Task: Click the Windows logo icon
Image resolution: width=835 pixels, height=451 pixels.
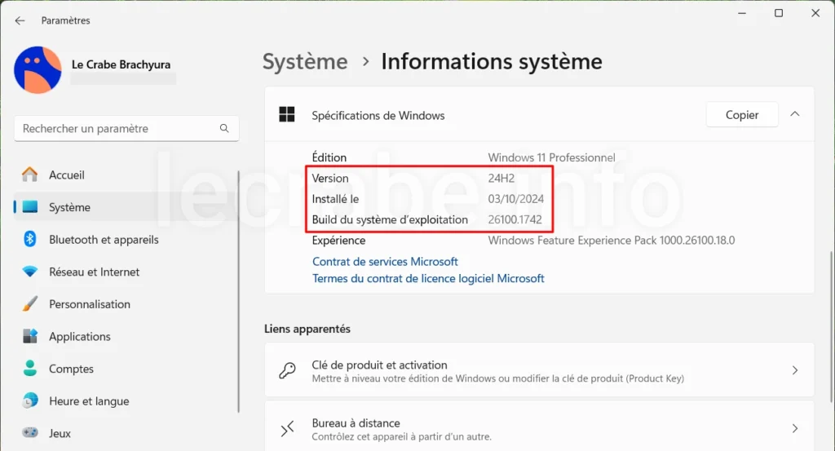Action: [x=287, y=114]
